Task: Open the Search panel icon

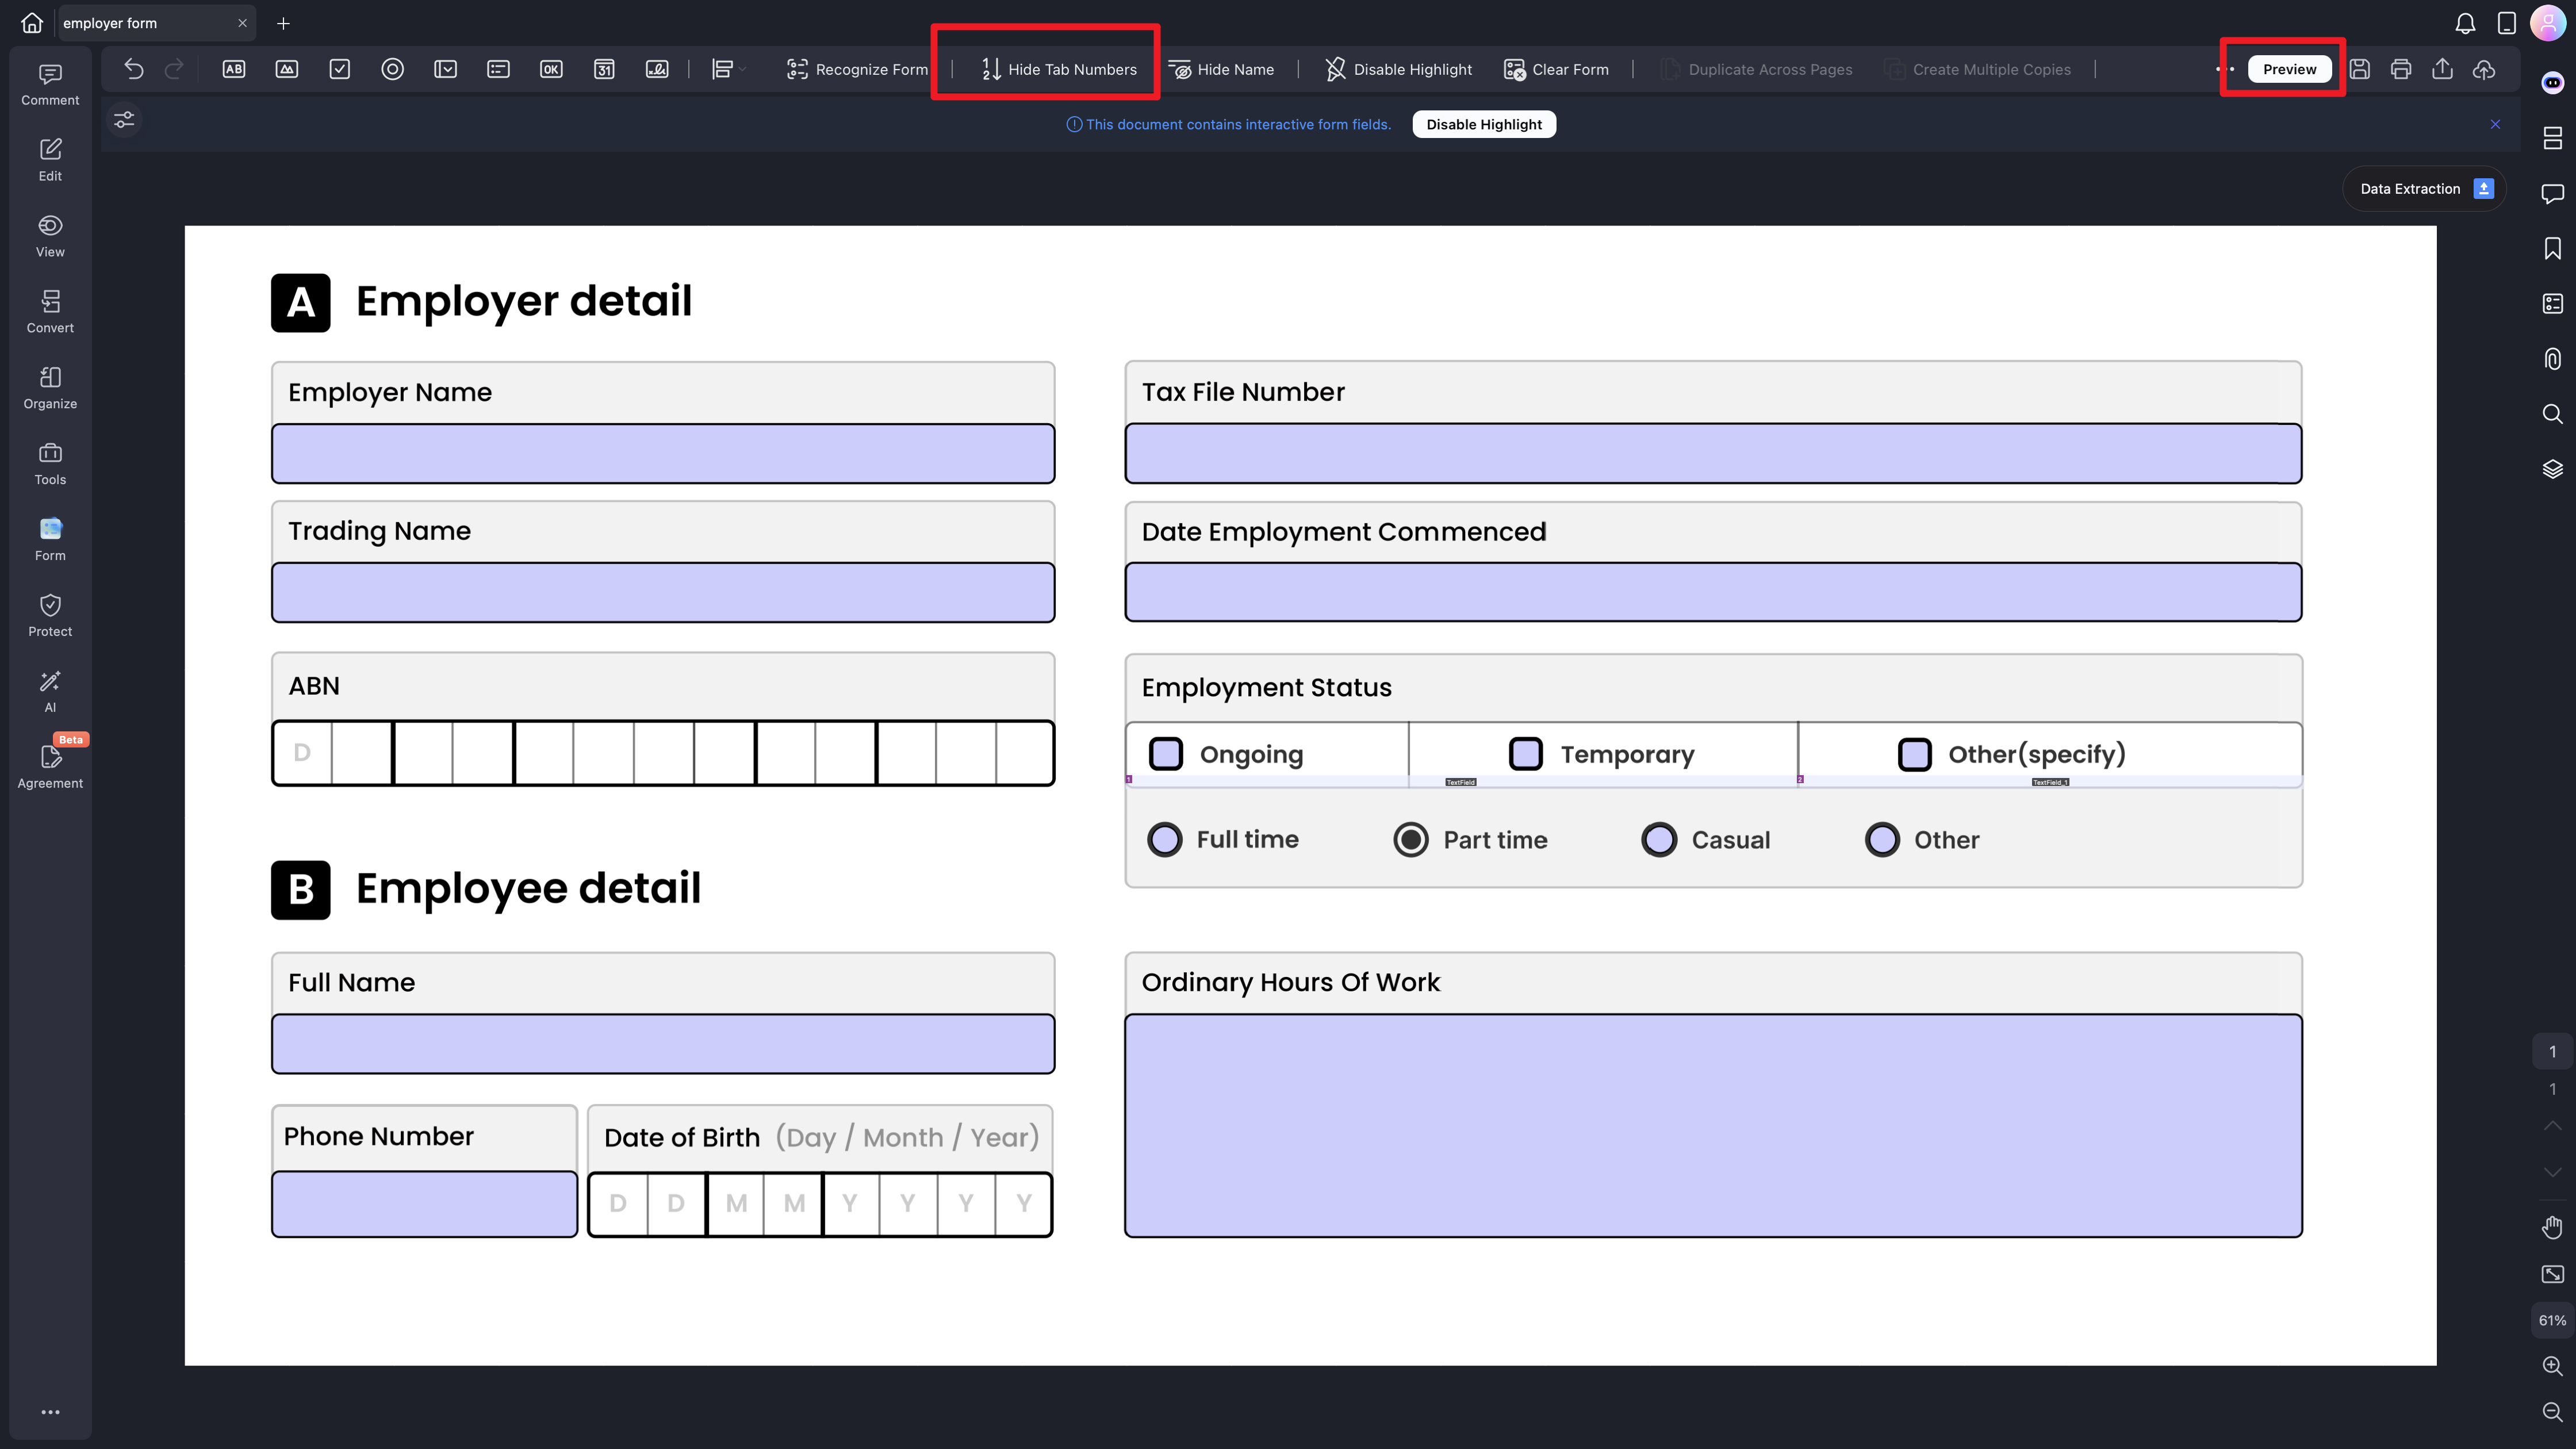Action: [2553, 414]
